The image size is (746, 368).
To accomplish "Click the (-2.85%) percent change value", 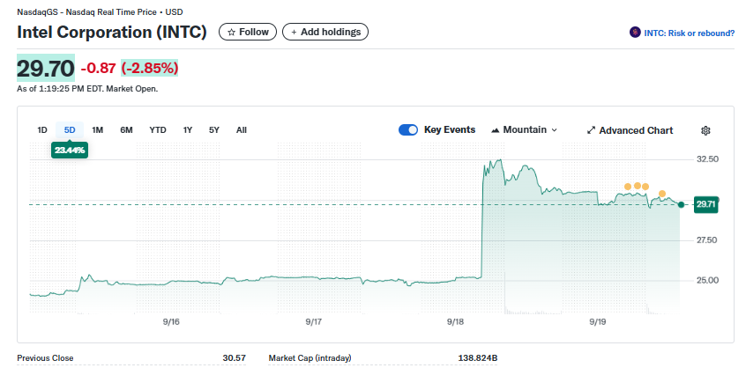I will [x=150, y=69].
